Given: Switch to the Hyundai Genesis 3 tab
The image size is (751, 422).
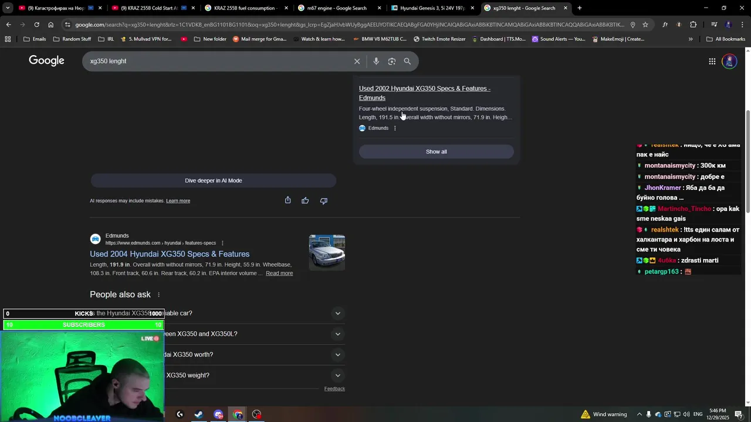Looking at the screenshot, I should pyautogui.click(x=432, y=8).
